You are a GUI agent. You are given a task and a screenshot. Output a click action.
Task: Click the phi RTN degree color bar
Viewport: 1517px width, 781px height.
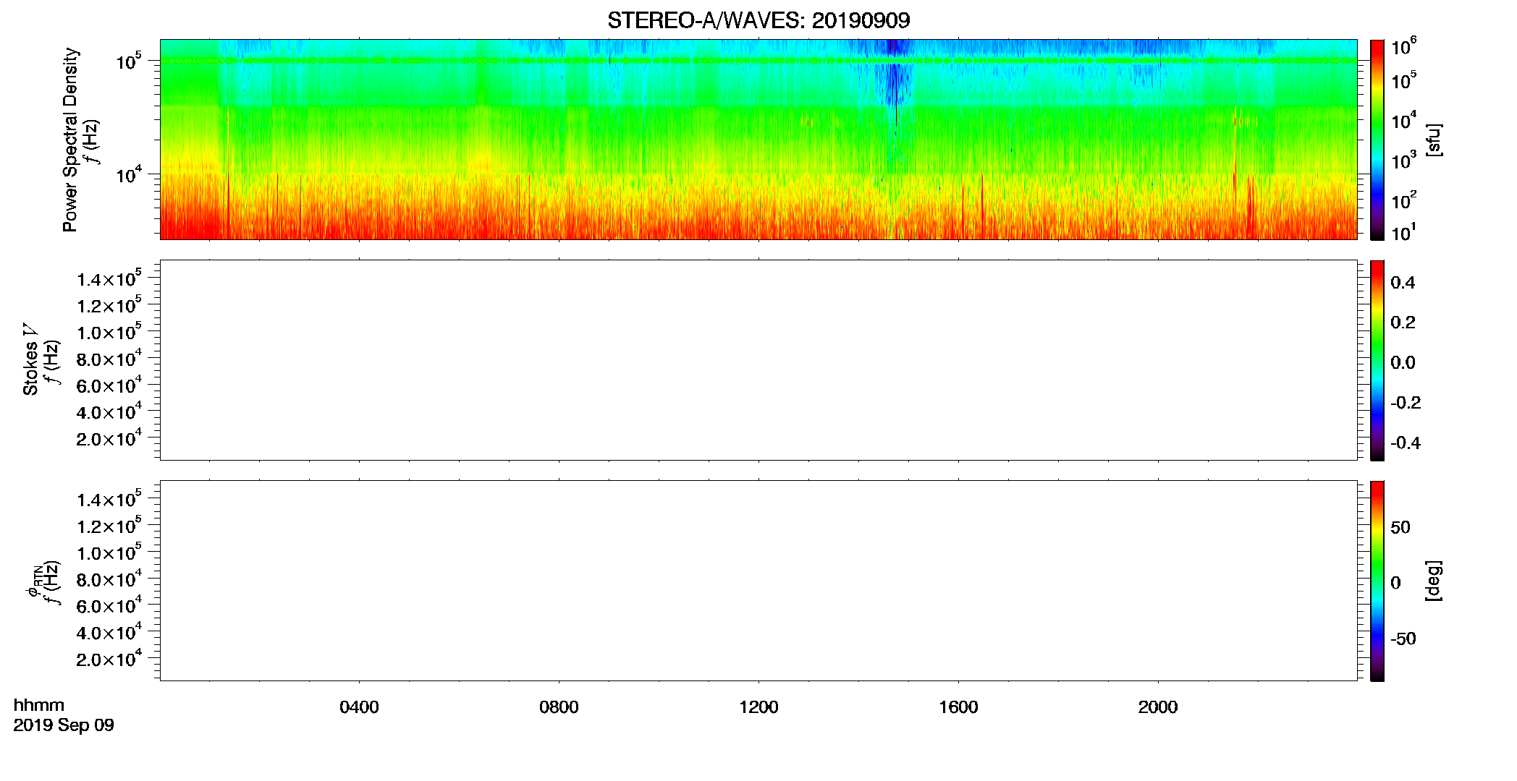tap(1377, 581)
